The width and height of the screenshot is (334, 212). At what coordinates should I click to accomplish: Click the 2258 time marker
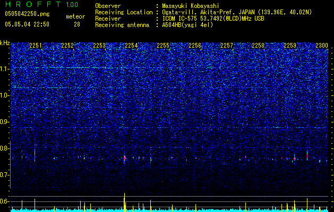click(x=258, y=46)
